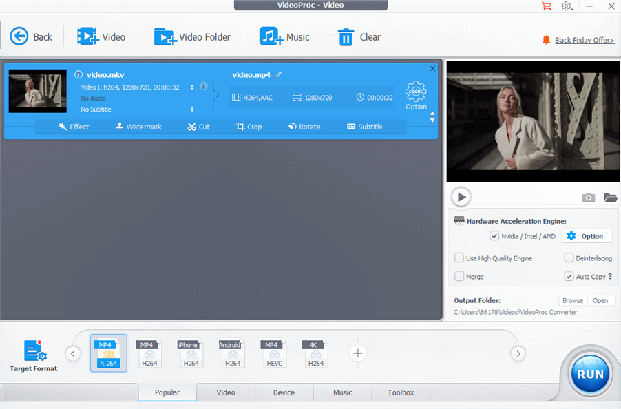Take a snapshot with camera icon
Viewport: 621px width, 409px height.
(x=589, y=197)
